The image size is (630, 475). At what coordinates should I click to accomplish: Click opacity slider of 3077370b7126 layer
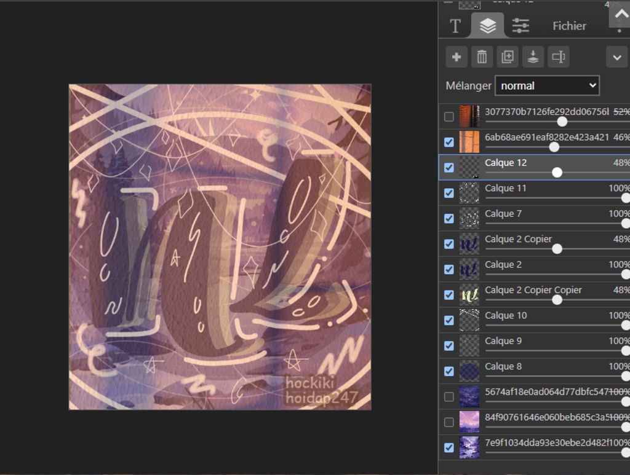(562, 122)
